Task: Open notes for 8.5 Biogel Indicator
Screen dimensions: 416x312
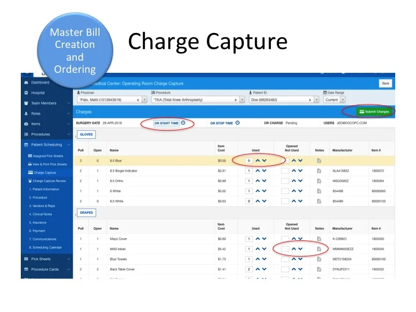Action: tap(319, 171)
